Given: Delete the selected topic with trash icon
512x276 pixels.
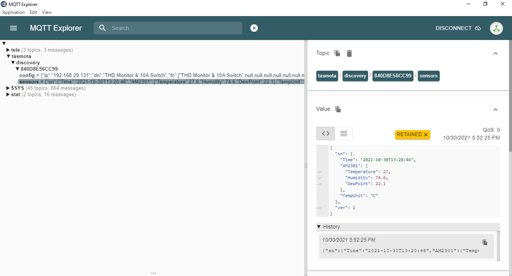Looking at the screenshot, I should click(x=349, y=53).
